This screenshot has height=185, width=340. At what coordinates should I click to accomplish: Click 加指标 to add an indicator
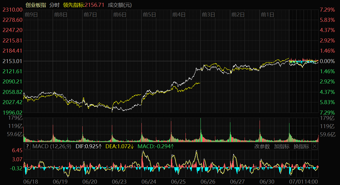pos(282,146)
